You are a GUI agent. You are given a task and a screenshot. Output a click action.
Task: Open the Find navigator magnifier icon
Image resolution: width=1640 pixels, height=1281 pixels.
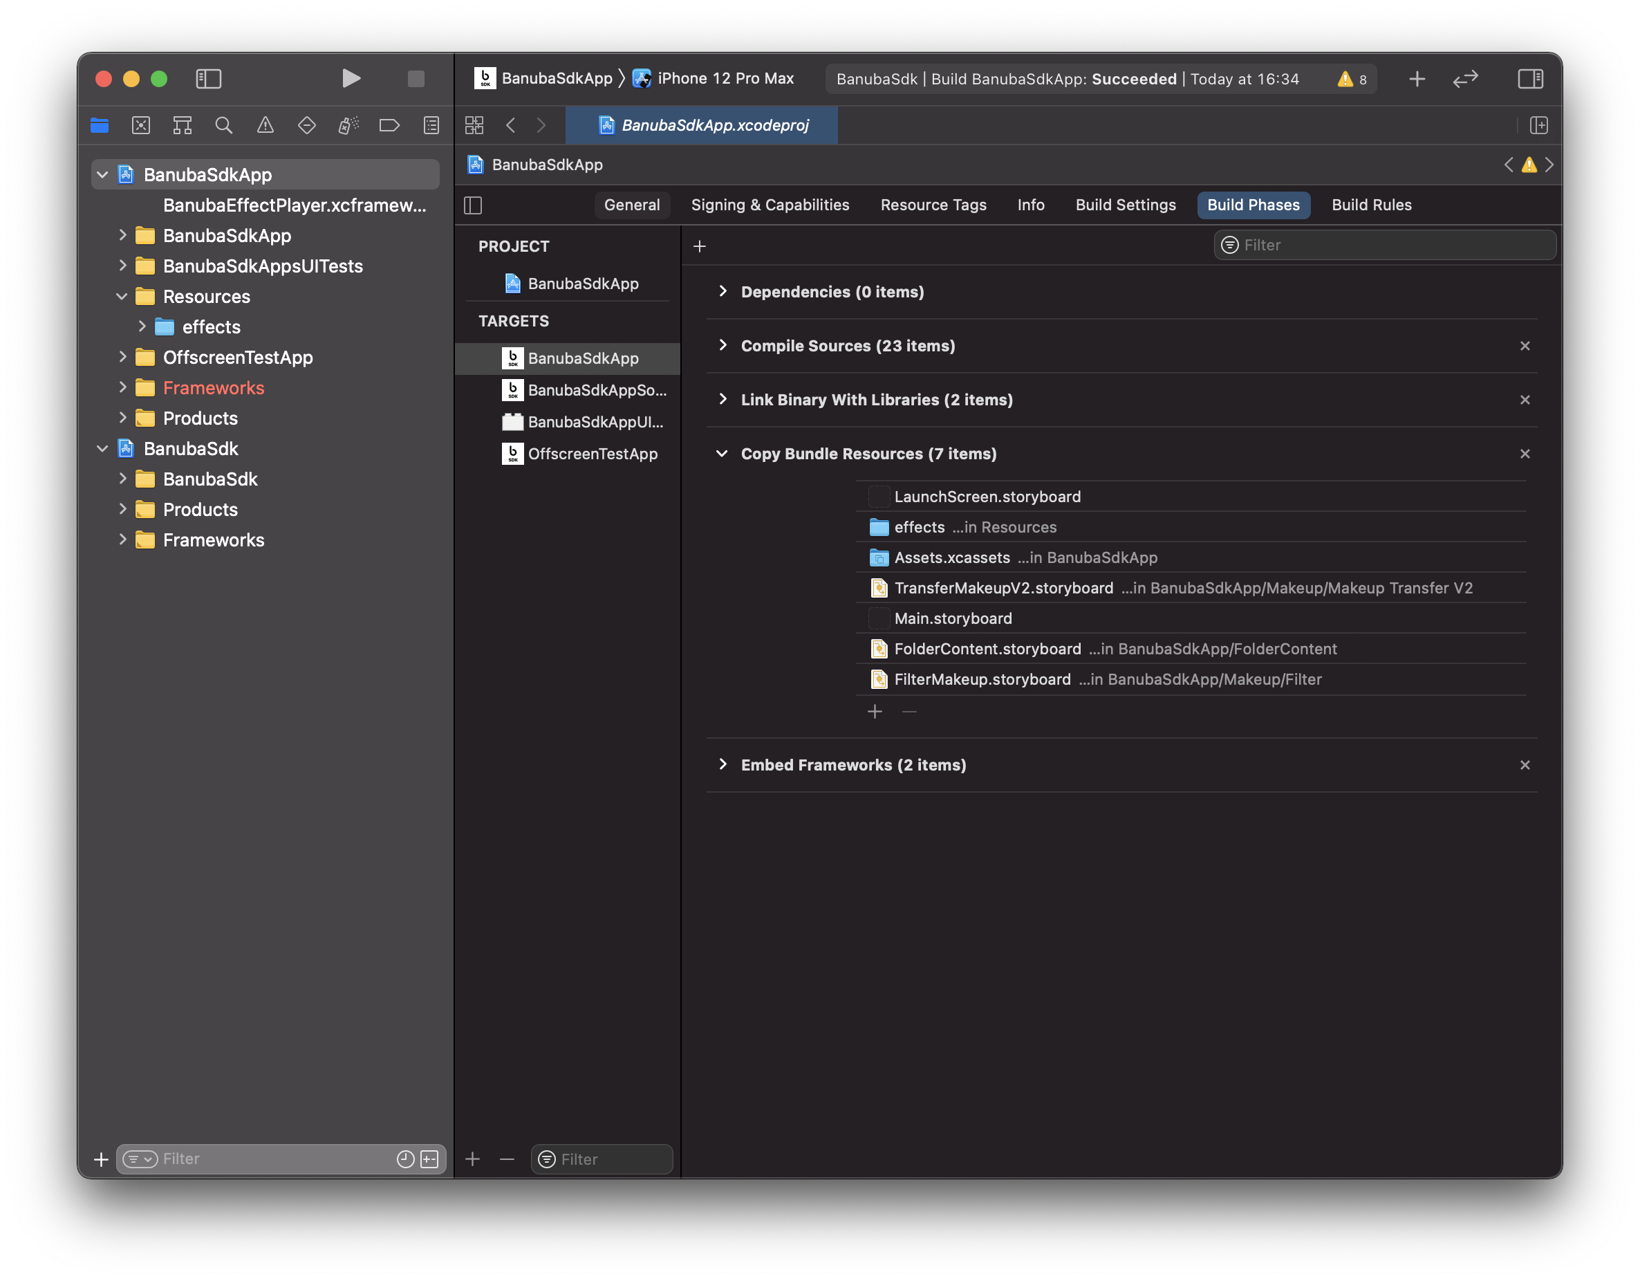(224, 125)
